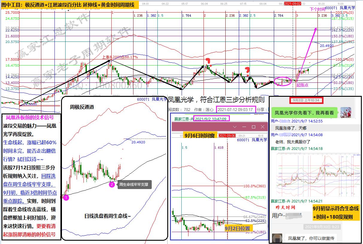The height and width of the screenshot is (244, 363).
Task: Click the flower avatar in the chat
Action: (346, 113)
